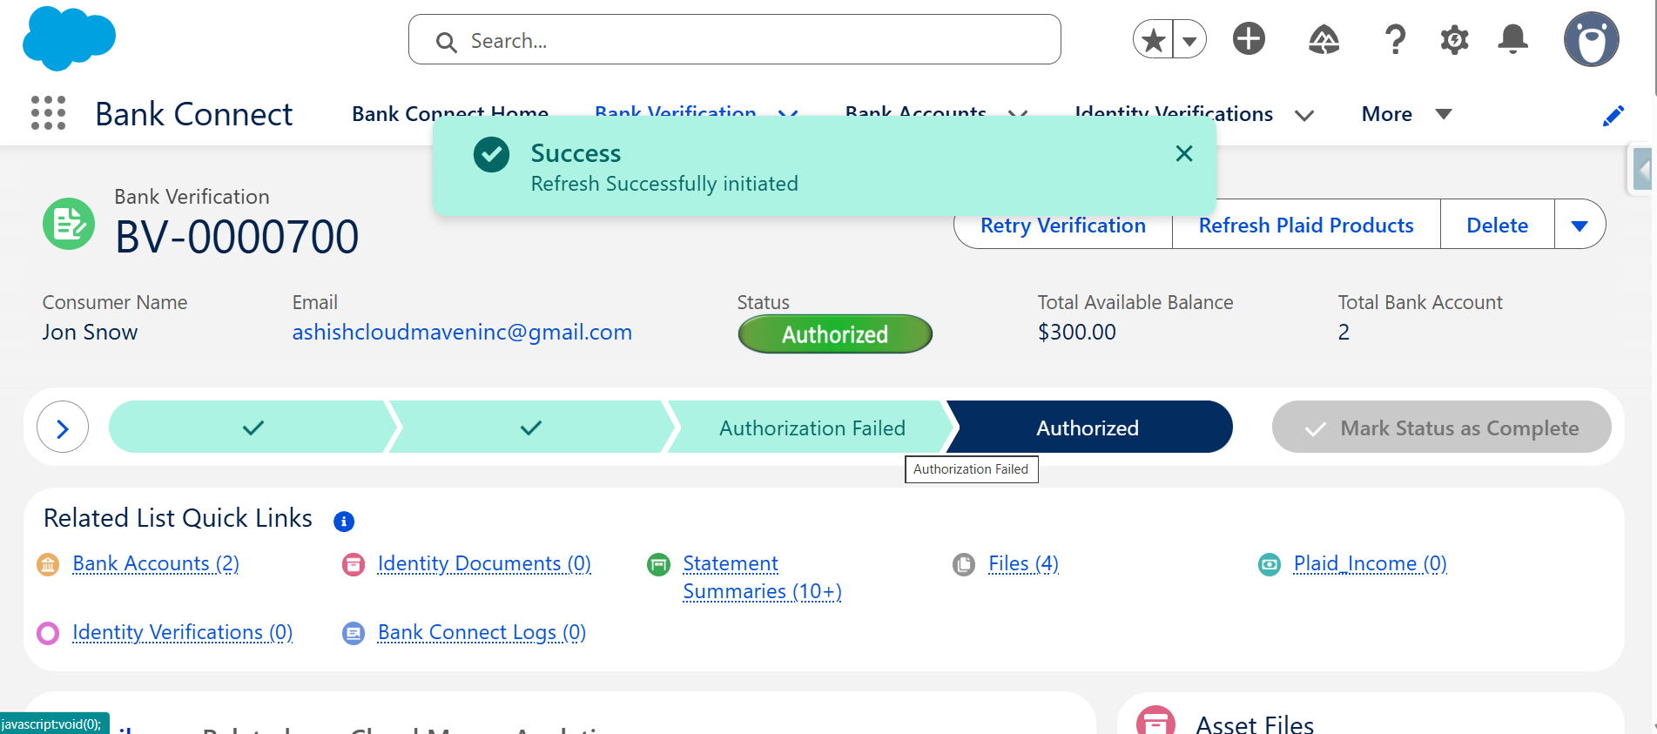Select the Authorization Failed path stage

click(x=812, y=428)
